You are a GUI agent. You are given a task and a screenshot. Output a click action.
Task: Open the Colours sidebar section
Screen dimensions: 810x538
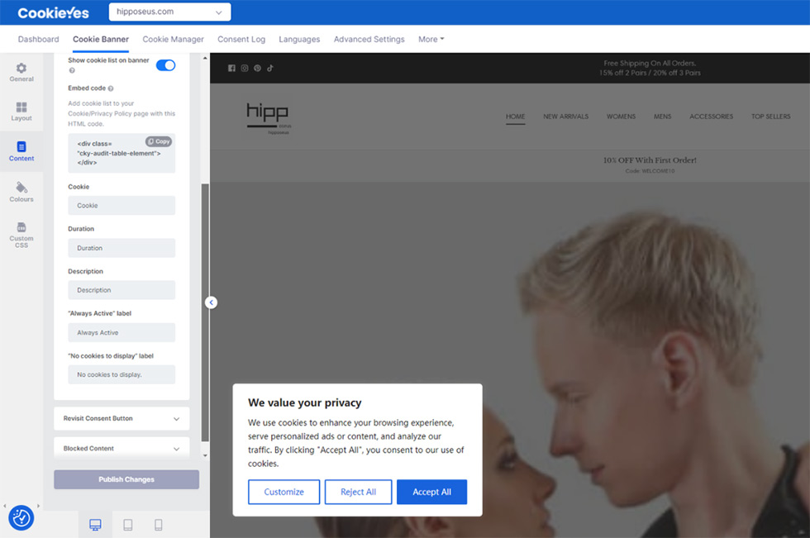(x=21, y=192)
